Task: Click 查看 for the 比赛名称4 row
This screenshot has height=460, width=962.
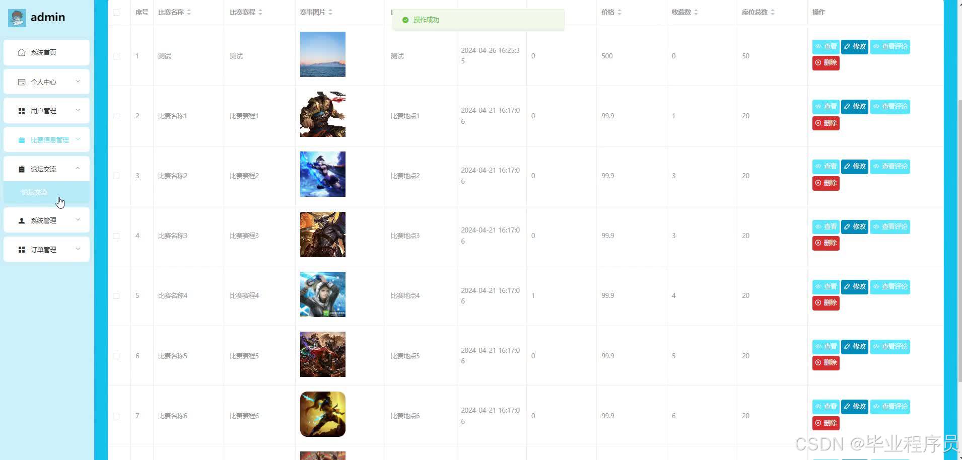Action: [826, 287]
